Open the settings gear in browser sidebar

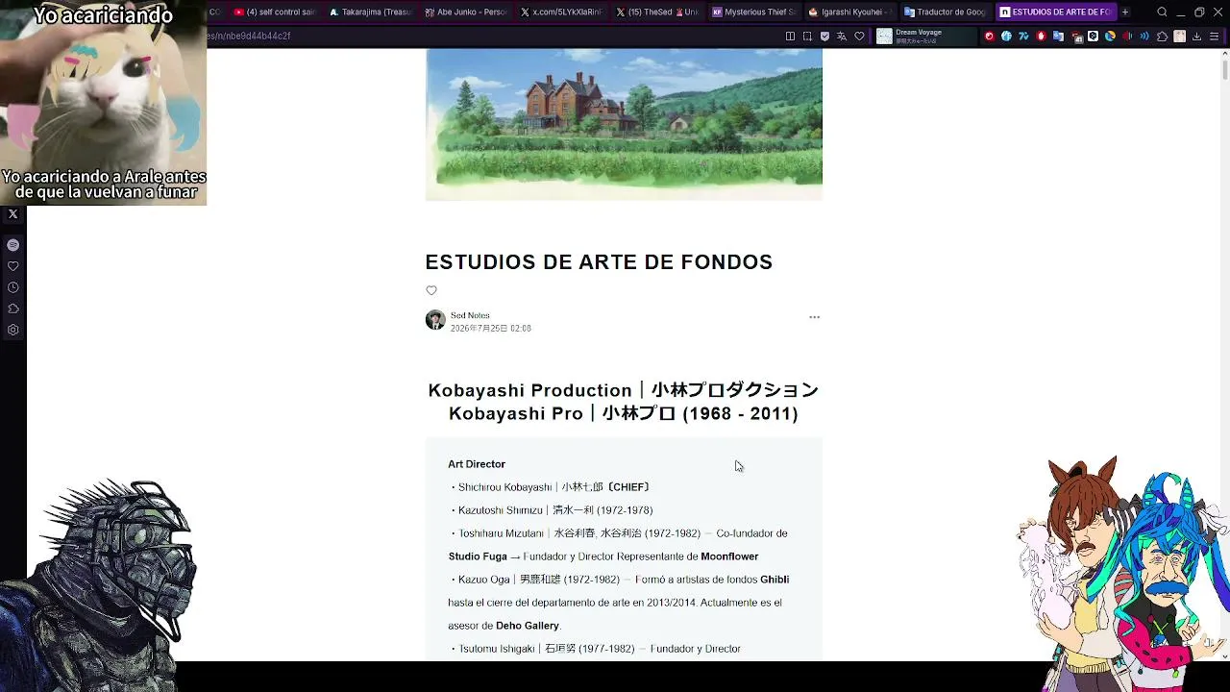click(x=12, y=330)
